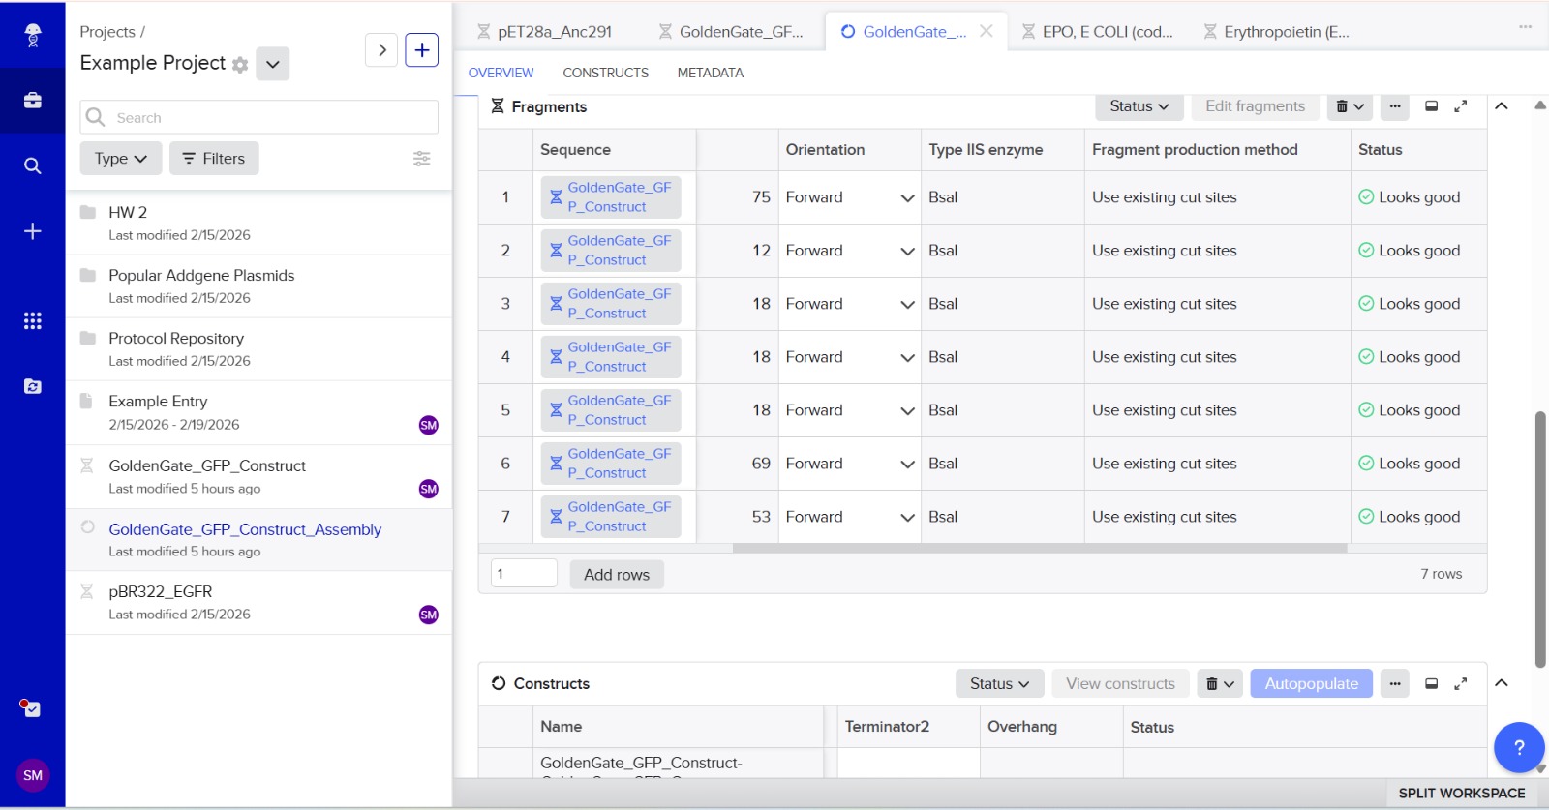Open the applications grid icon in sidebar
This screenshot has height=810, width=1549.
pyautogui.click(x=32, y=321)
